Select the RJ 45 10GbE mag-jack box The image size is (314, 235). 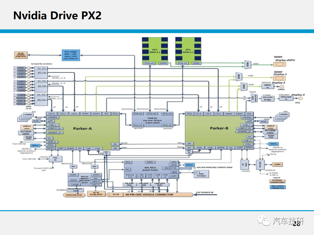click(x=21, y=55)
